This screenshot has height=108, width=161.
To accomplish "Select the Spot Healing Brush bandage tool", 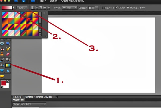I will pyautogui.click(x=8, y=49).
